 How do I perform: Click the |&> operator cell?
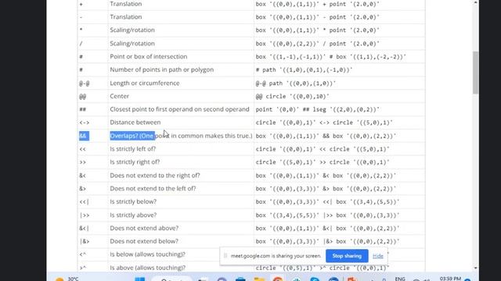(x=85, y=241)
